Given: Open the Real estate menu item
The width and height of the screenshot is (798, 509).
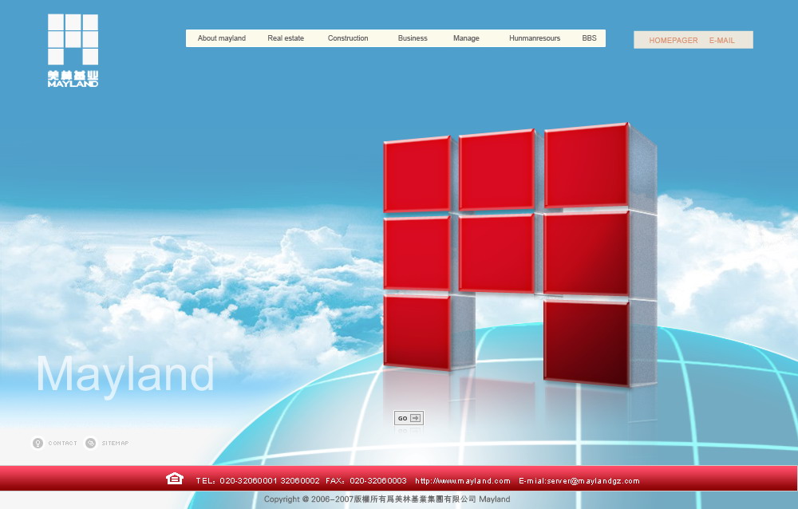Looking at the screenshot, I should tap(286, 38).
